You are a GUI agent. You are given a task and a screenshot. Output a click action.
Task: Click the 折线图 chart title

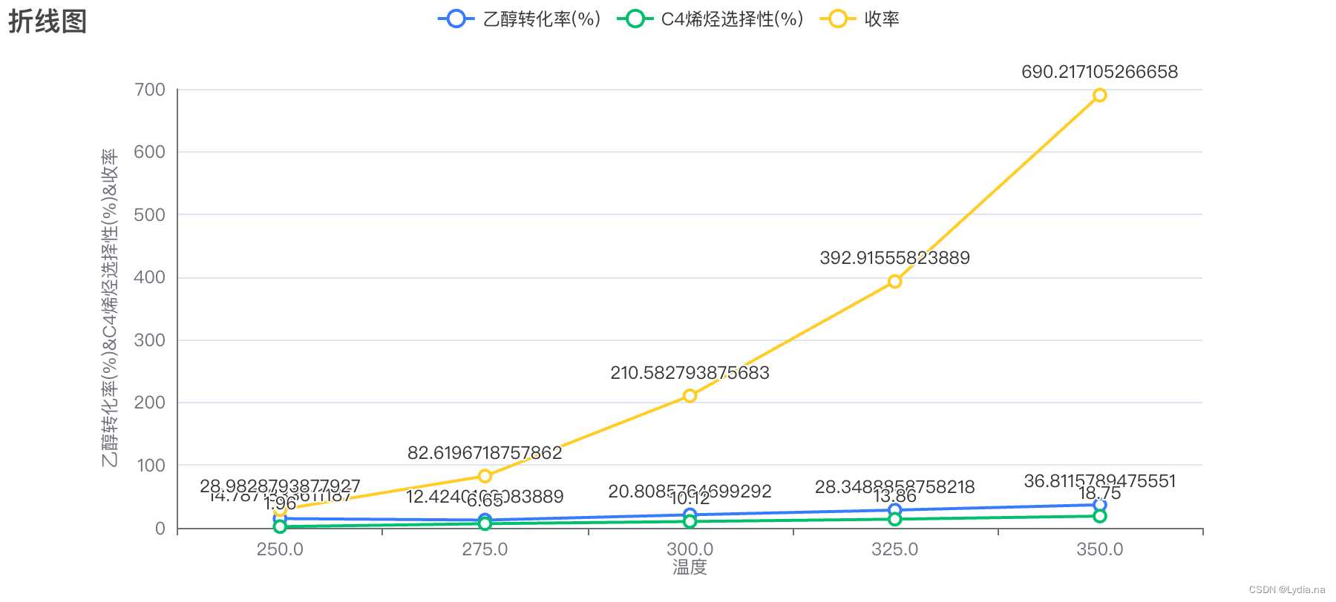pos(48,21)
